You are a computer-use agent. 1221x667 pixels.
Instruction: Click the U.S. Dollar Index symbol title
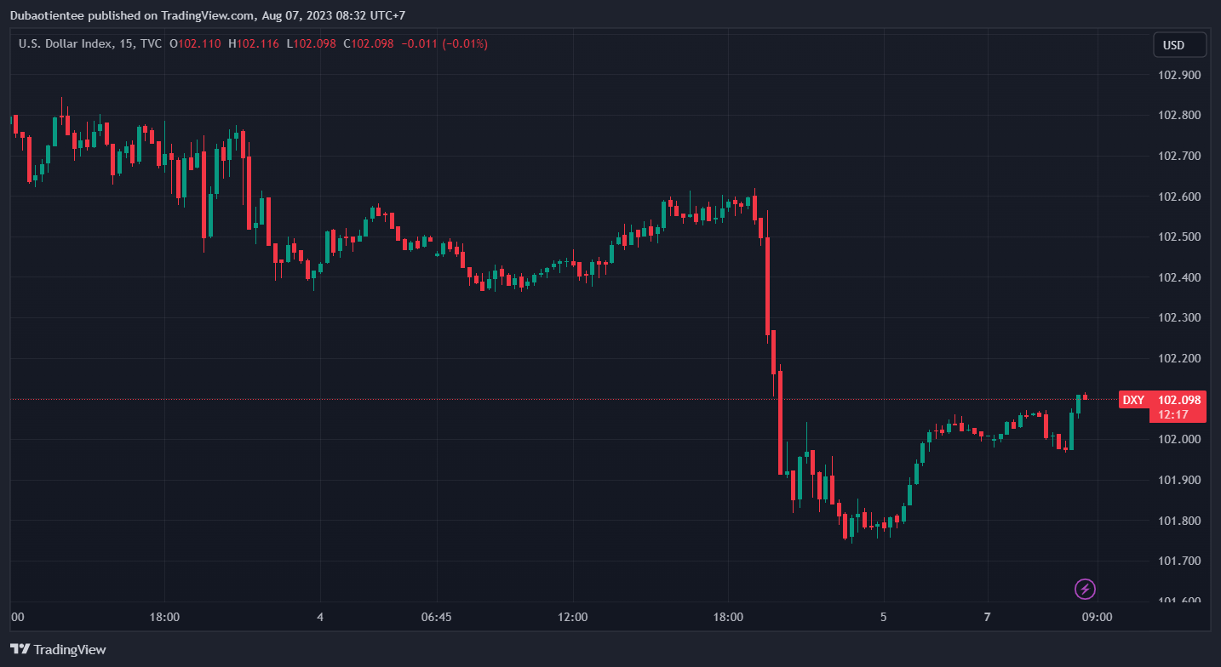(66, 43)
